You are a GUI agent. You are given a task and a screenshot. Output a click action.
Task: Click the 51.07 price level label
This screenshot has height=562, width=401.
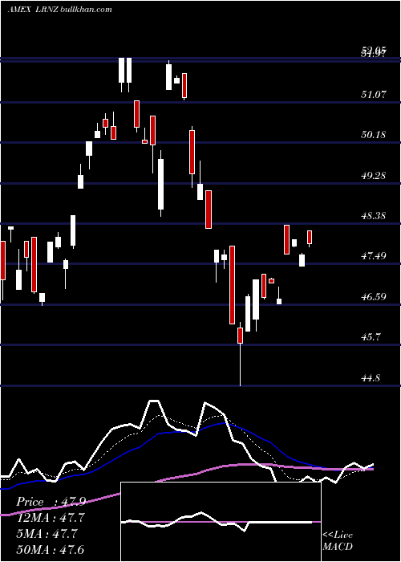pyautogui.click(x=375, y=95)
